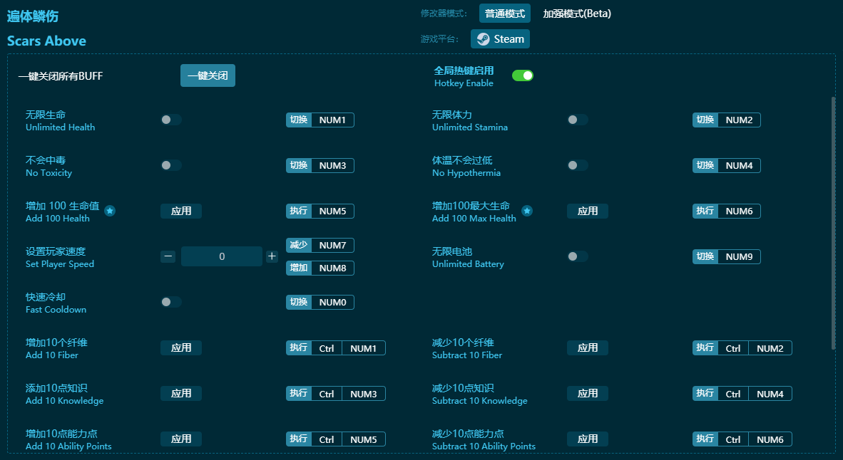Apply Subtract 10 Ability Points

588,439
